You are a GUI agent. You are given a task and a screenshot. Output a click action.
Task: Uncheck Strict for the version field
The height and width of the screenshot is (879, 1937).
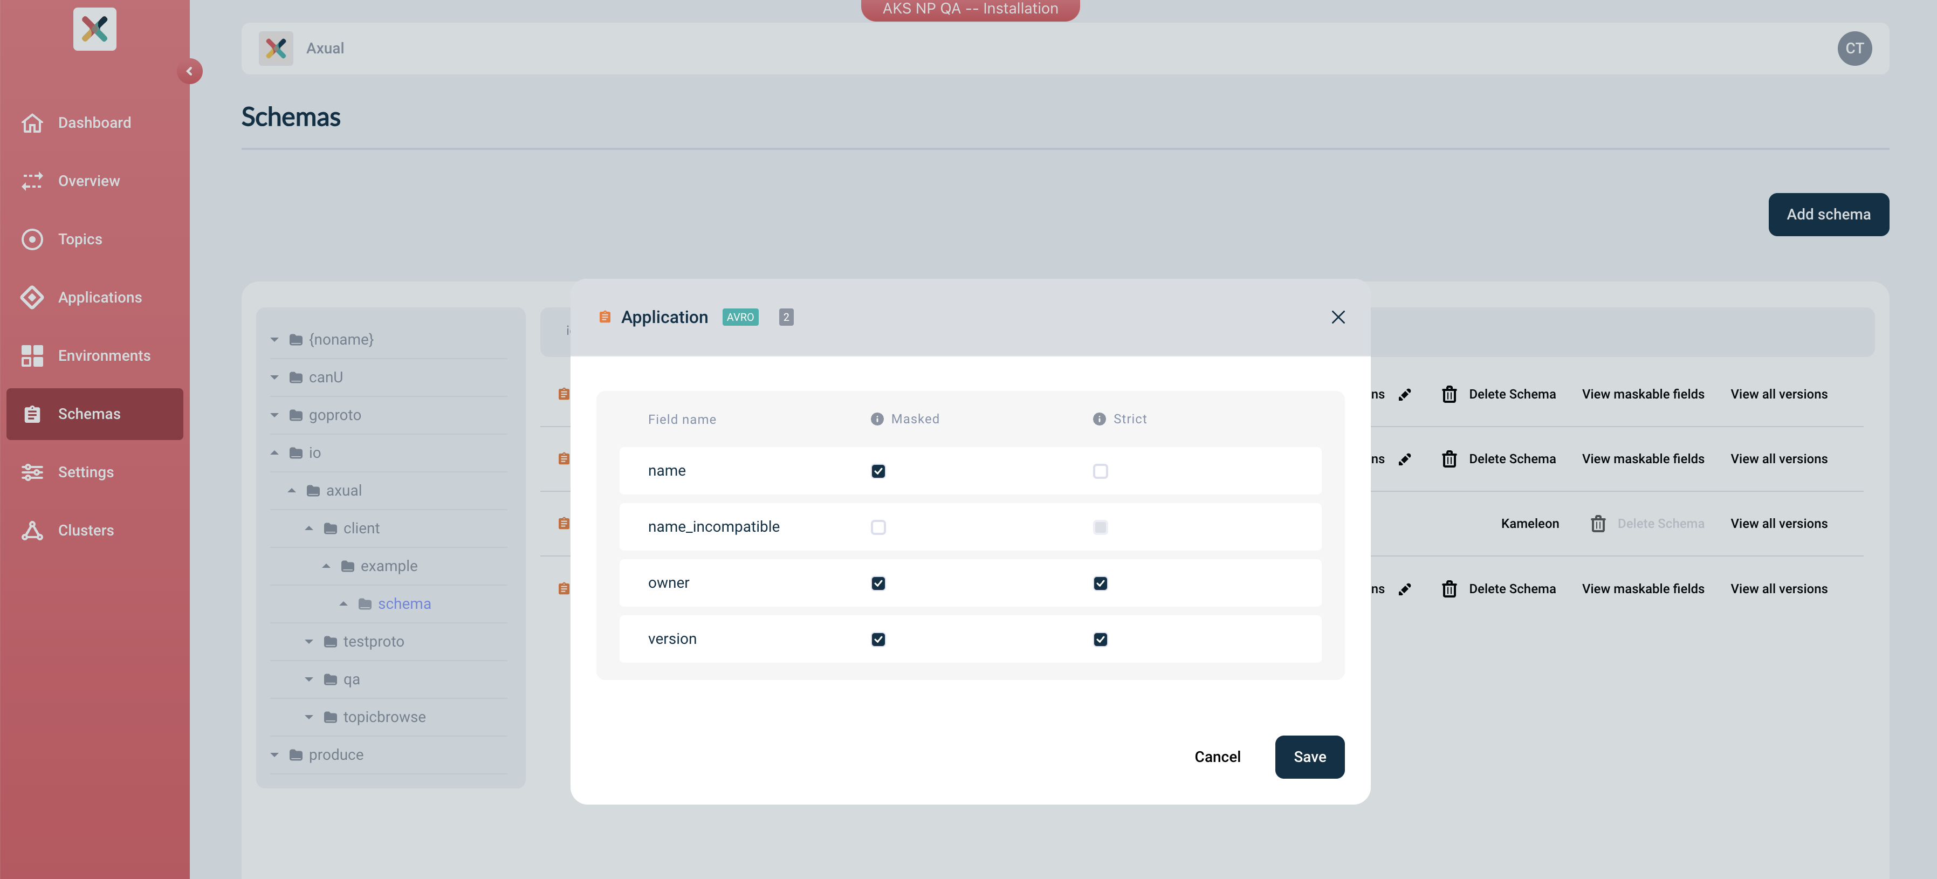tap(1100, 639)
